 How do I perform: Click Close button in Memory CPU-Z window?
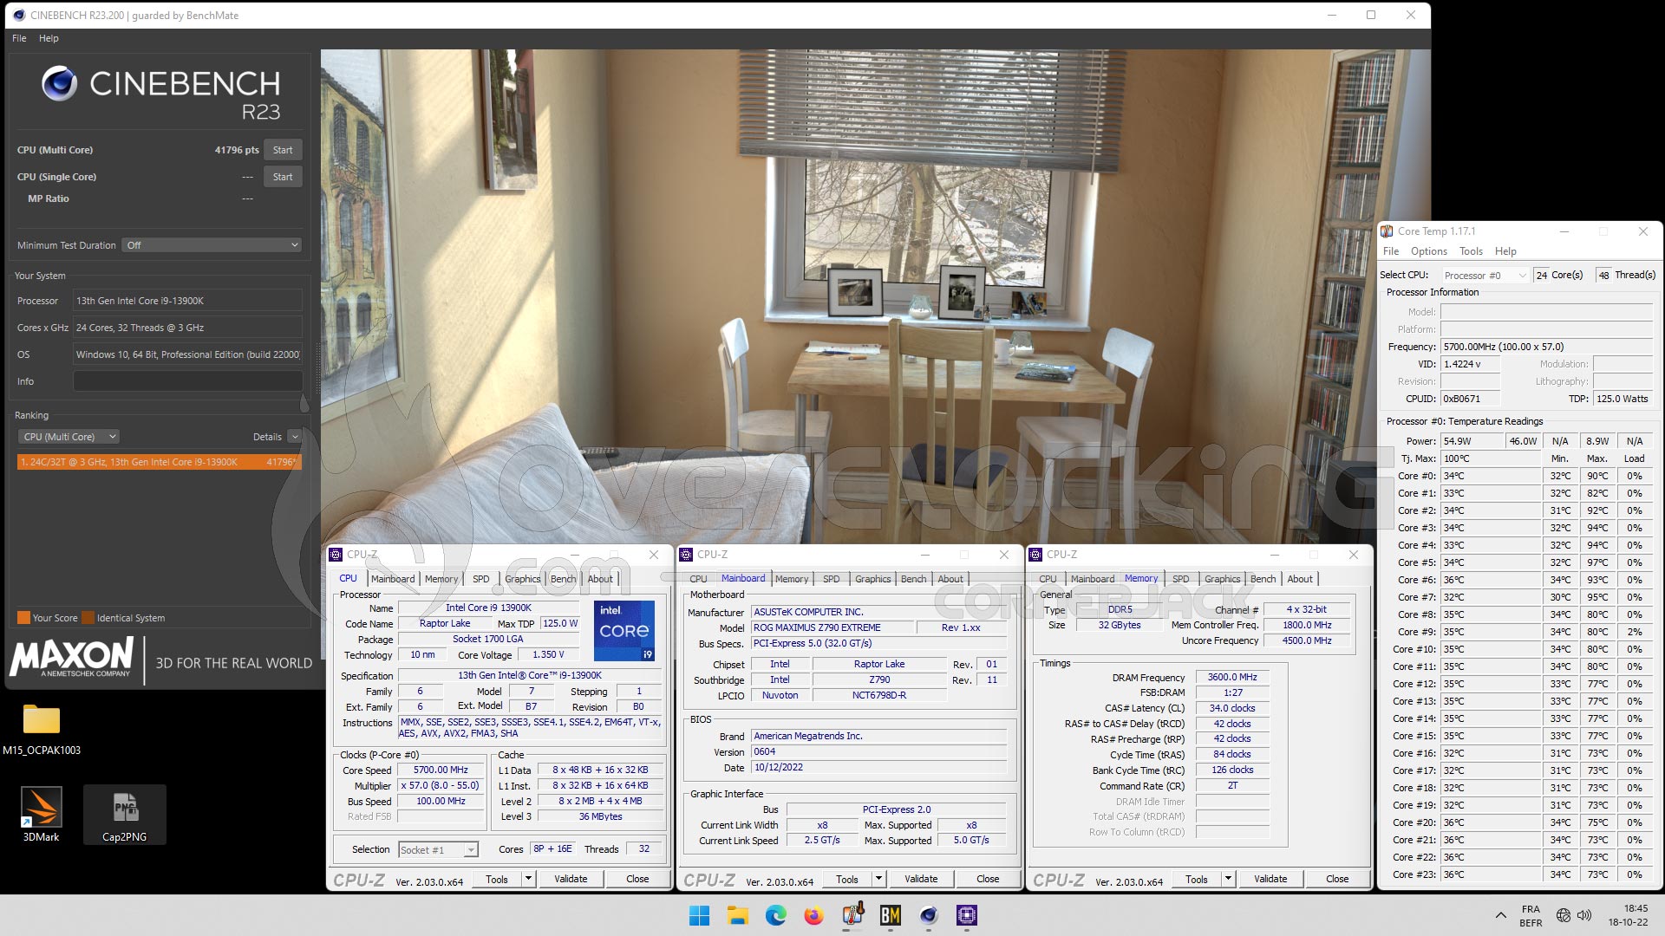point(1337,879)
